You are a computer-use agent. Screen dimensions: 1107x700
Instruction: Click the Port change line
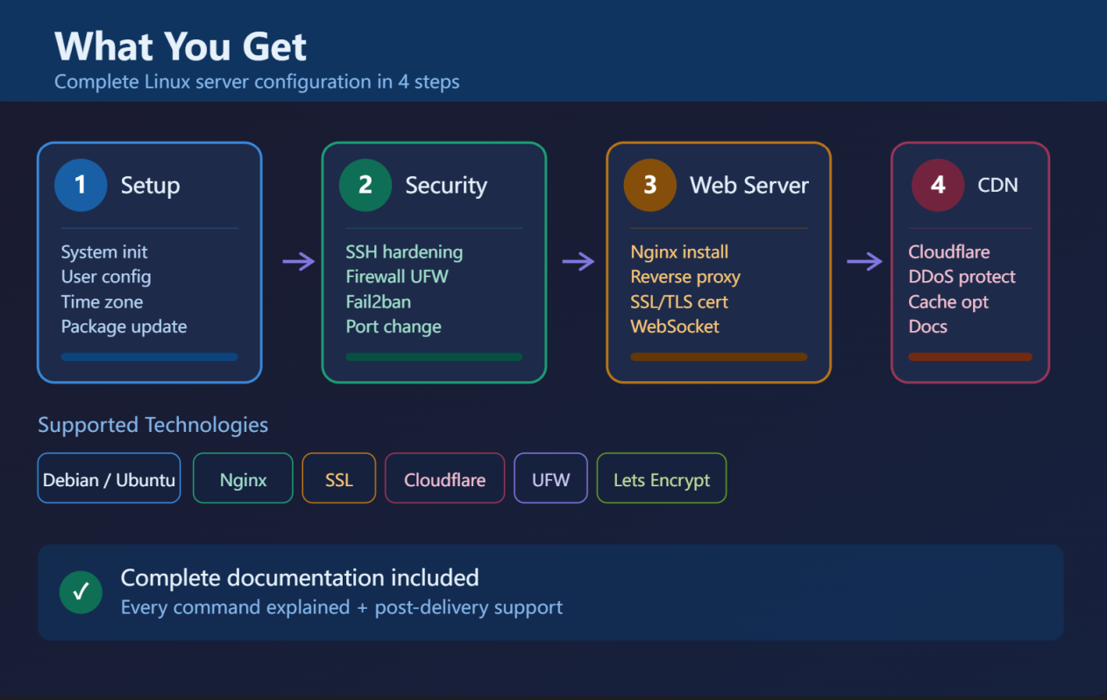click(x=394, y=327)
